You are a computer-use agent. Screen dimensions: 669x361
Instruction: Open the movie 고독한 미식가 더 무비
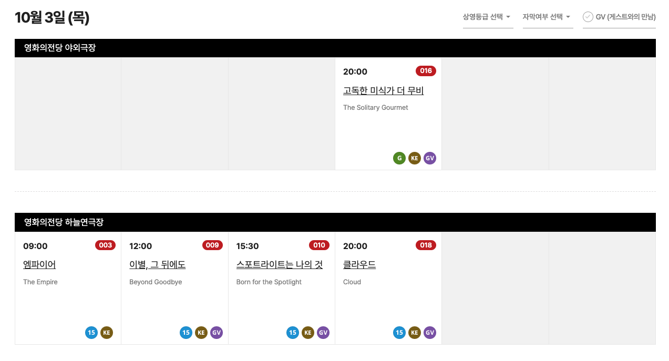click(x=383, y=91)
